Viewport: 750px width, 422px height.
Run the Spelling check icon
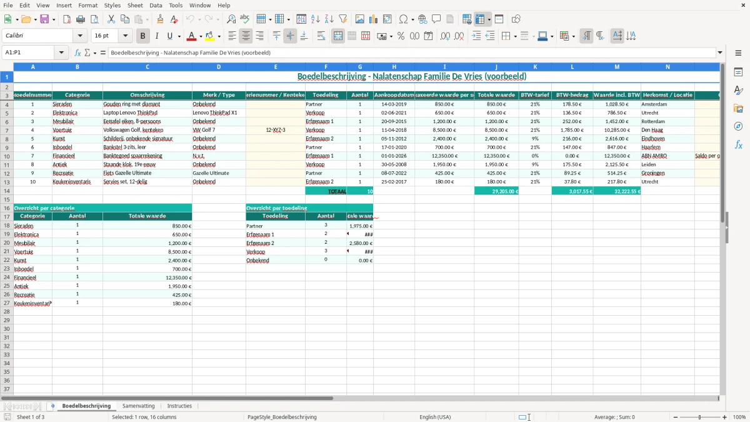click(245, 19)
